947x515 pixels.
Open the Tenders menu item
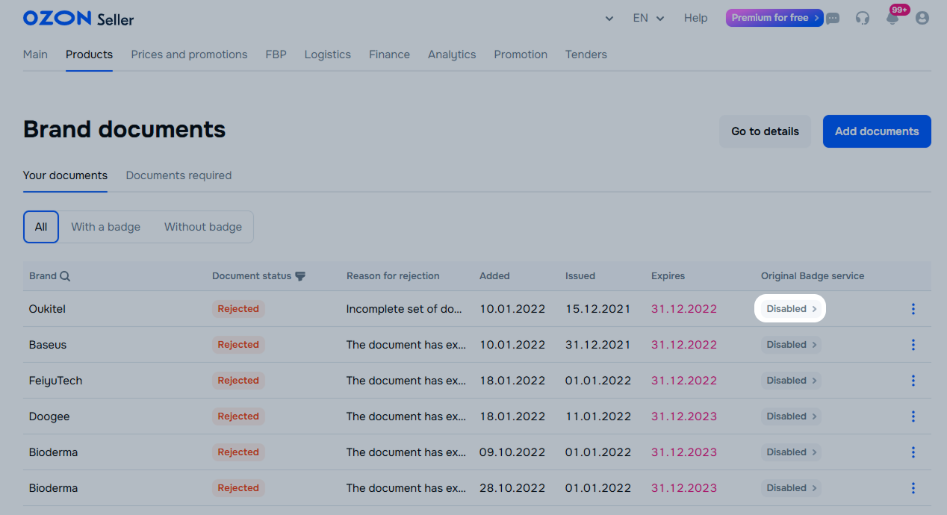586,54
